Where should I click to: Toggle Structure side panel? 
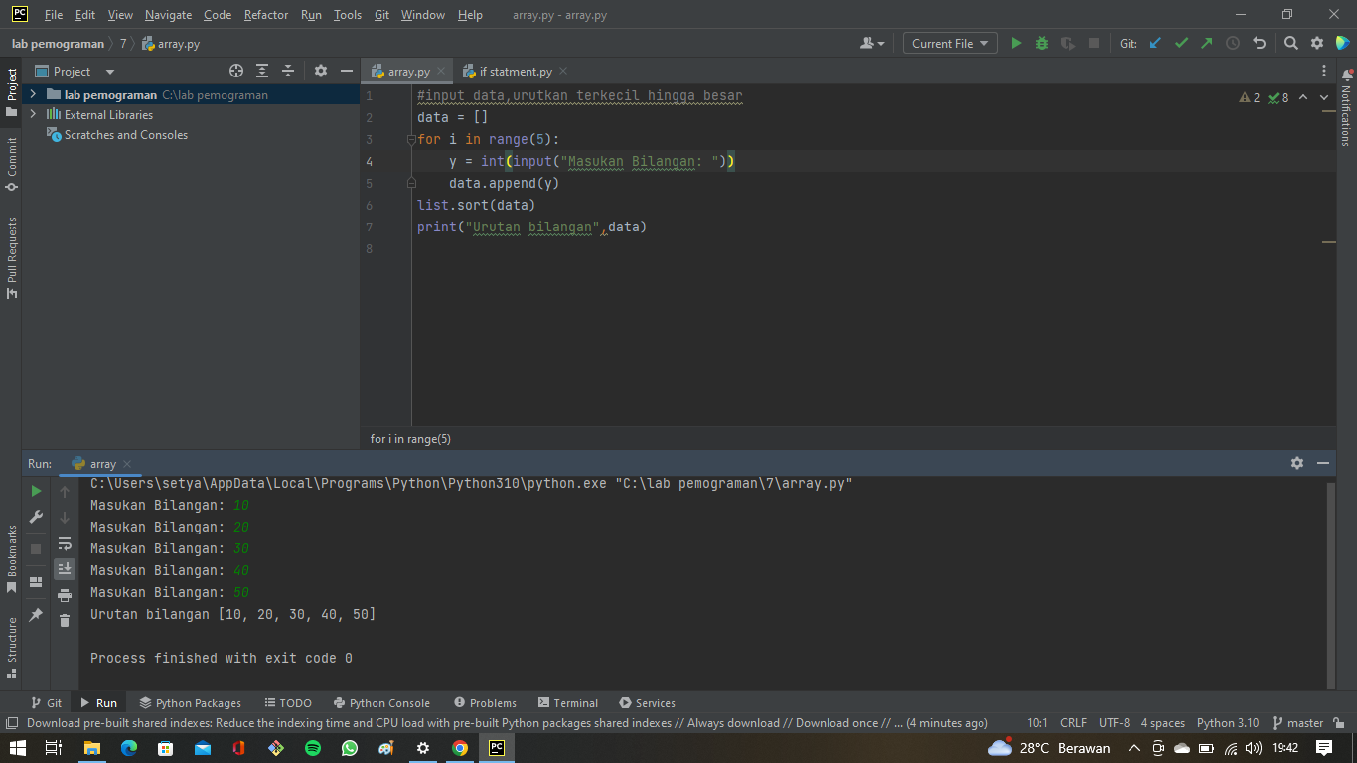pos(12,647)
